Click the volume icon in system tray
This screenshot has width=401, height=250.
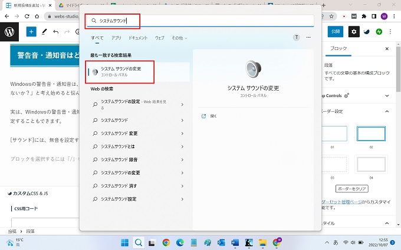point(353,242)
